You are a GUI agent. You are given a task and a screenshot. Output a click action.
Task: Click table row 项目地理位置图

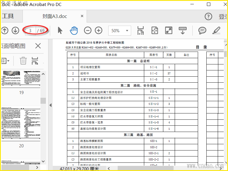click(x=133, y=67)
